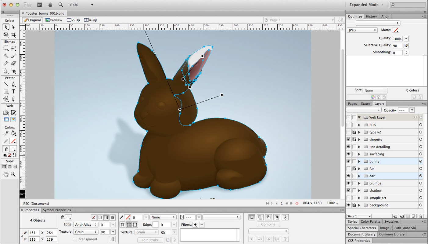
Task: Toggle visibility of the crumbs layer
Action: (348, 183)
